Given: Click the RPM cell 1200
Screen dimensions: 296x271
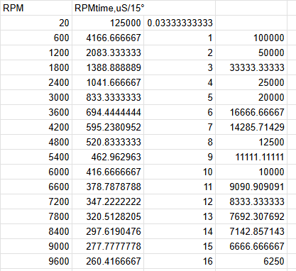Looking at the screenshot, I should 36,52.
